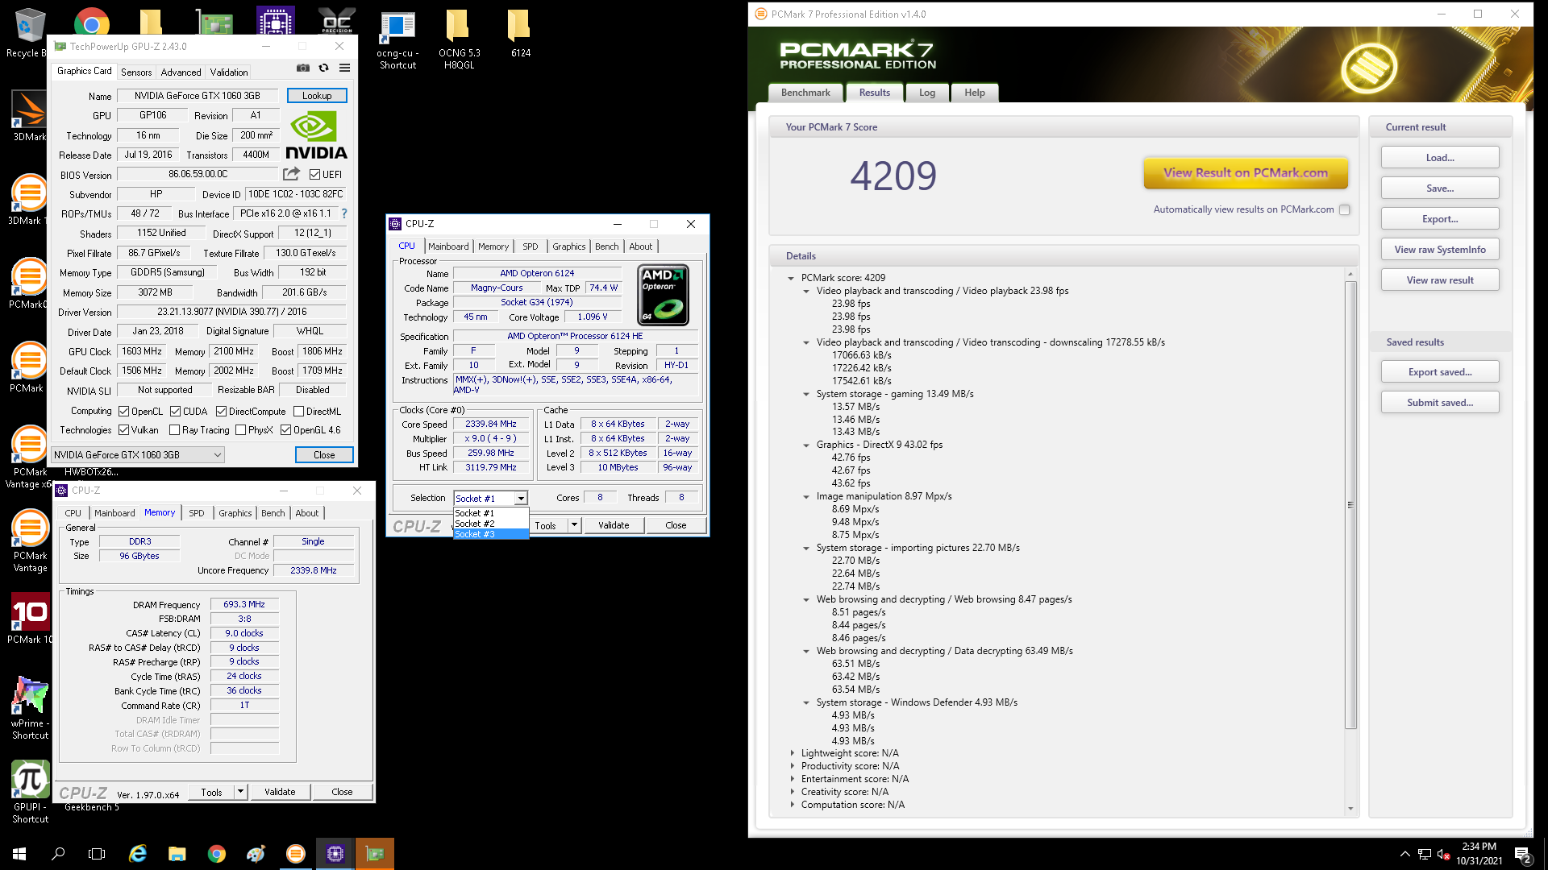Open the Google Chrome desktop icon
This screenshot has height=870, width=1548.
[x=92, y=23]
